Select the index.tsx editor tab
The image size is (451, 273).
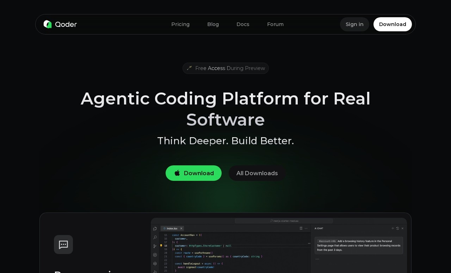[172, 228]
